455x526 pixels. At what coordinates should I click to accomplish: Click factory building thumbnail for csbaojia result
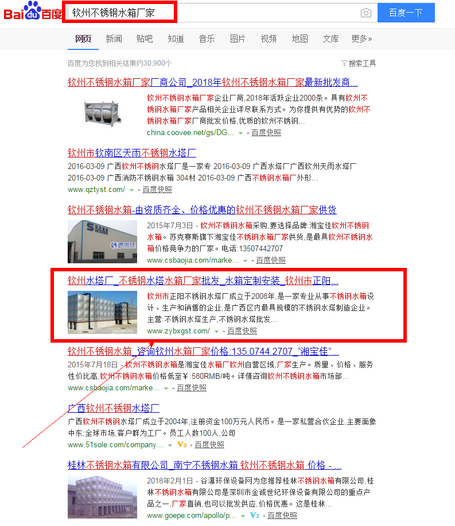tap(102, 241)
